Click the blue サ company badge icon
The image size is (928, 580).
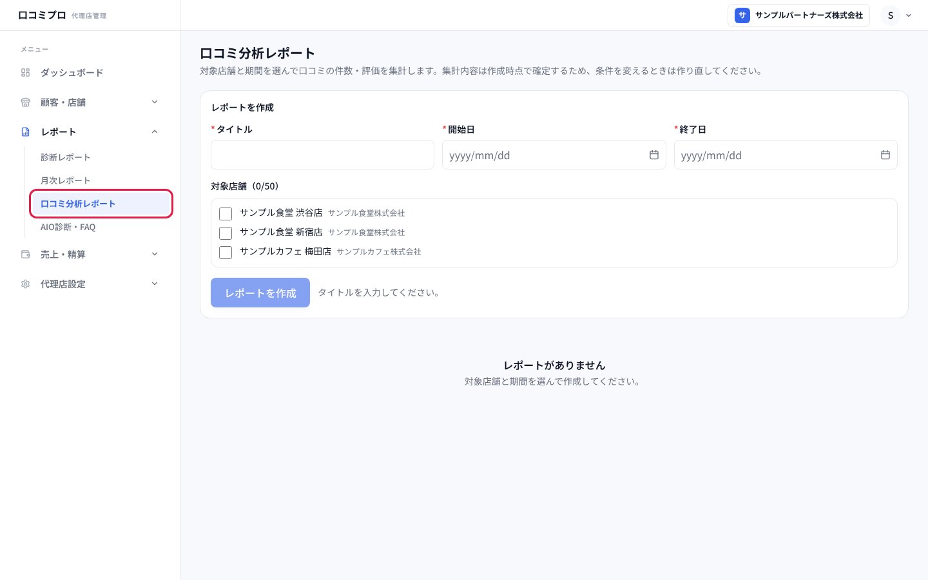pyautogui.click(x=742, y=15)
